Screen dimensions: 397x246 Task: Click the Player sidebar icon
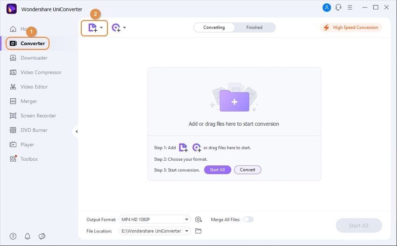point(13,144)
